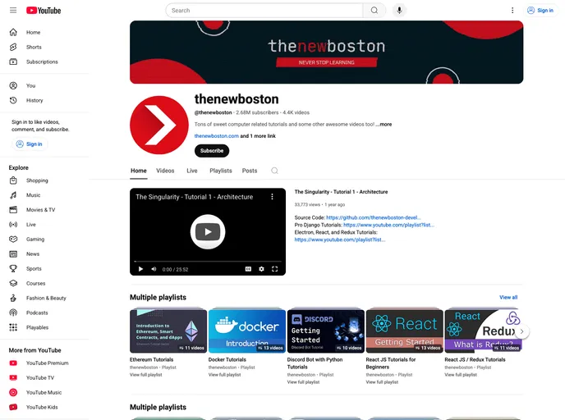Screen dimensions: 565x420
Task: Expand channel description with …more
Action: tap(384, 125)
